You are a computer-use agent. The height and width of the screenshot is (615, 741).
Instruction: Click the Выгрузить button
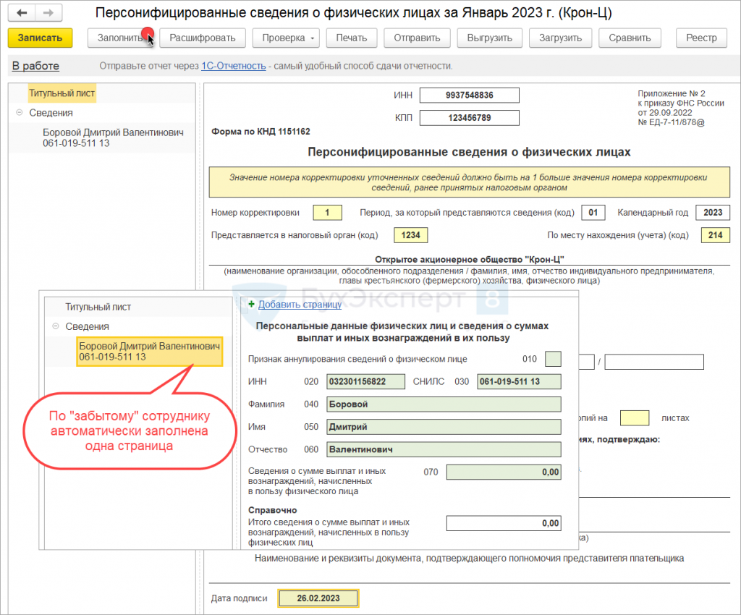(x=489, y=38)
